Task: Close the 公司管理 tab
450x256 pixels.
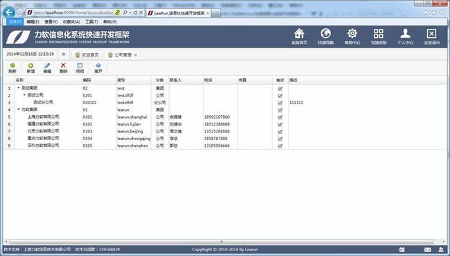Action: click(136, 55)
